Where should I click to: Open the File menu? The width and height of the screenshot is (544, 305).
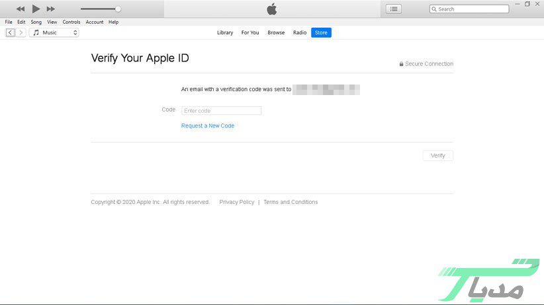tap(9, 22)
